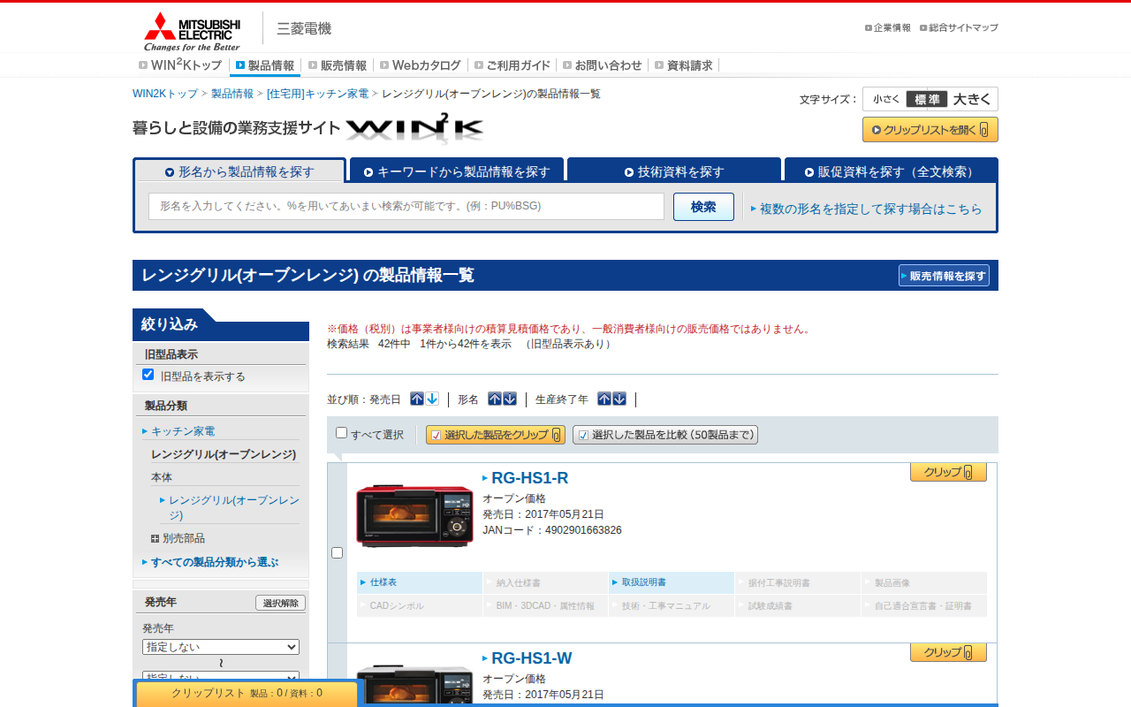Clip the RG-HS1-R product
The width and height of the screenshot is (1131, 707).
click(x=948, y=472)
